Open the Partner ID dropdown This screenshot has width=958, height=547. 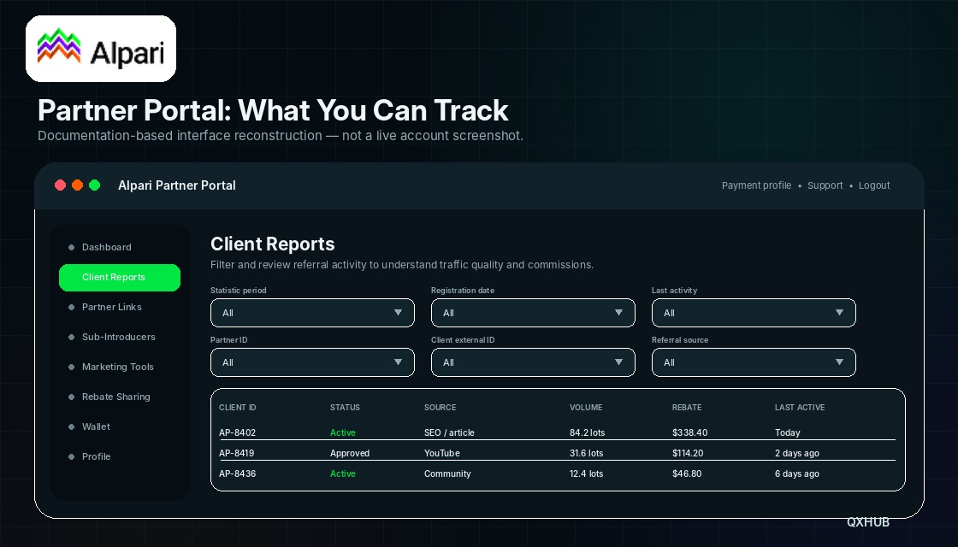312,362
